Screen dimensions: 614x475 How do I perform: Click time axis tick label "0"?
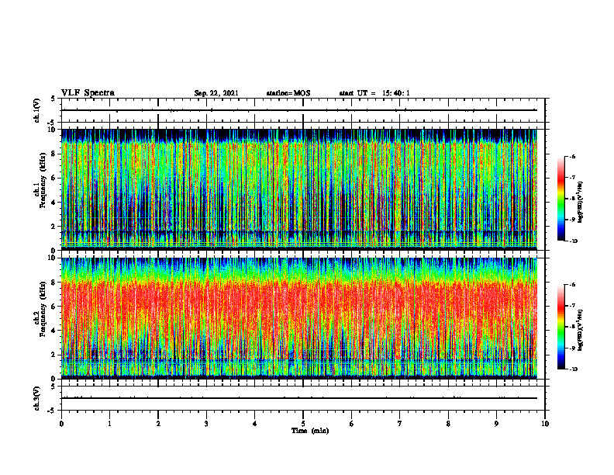[x=61, y=424]
